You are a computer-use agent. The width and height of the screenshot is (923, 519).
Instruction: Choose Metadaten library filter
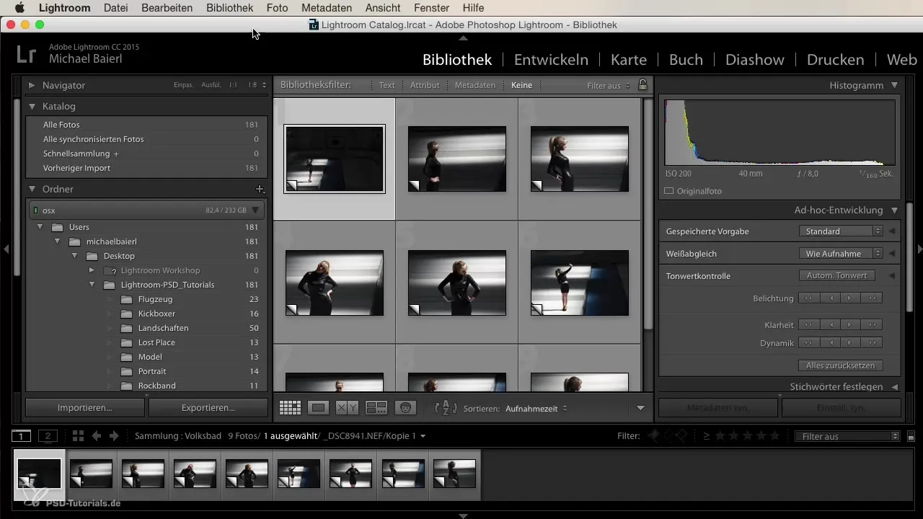point(475,85)
